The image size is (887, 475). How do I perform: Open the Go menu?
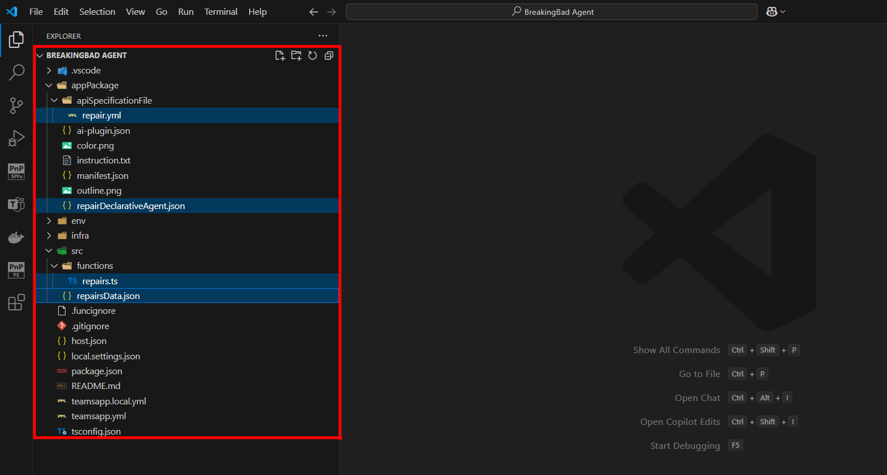161,11
